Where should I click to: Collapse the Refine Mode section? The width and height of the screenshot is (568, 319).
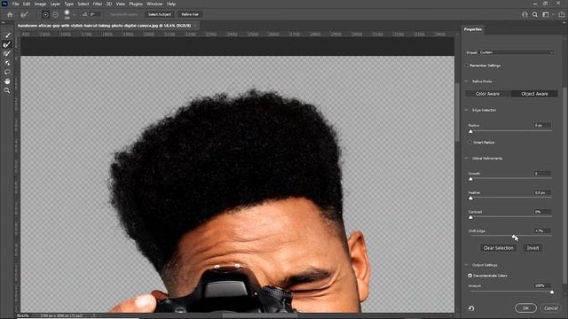point(467,82)
